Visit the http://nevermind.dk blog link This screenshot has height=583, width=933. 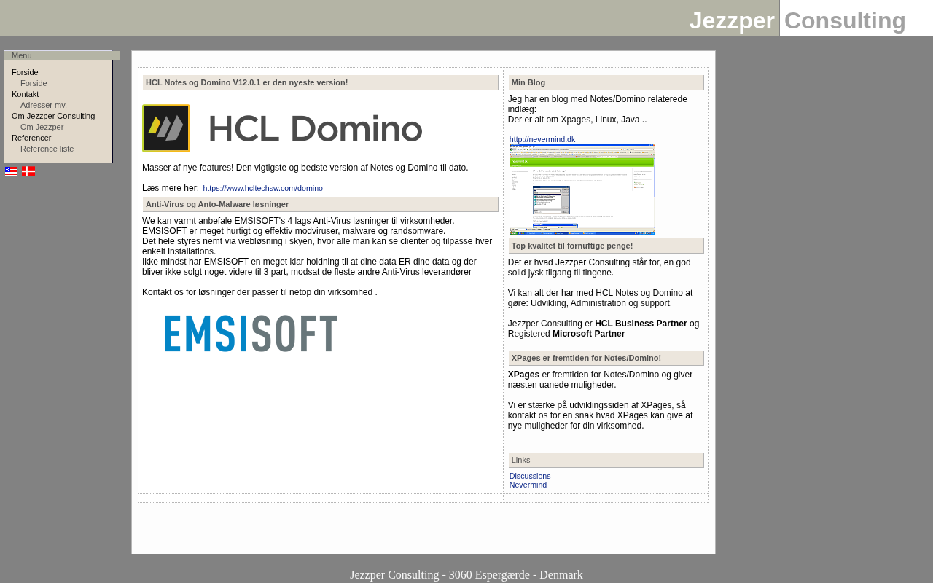point(542,139)
